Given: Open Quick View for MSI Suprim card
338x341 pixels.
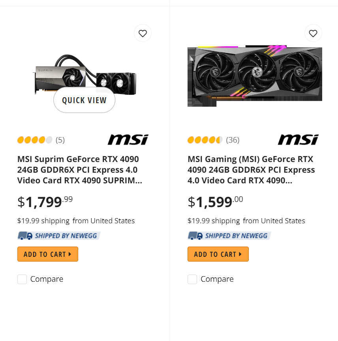Looking at the screenshot, I should click(84, 100).
